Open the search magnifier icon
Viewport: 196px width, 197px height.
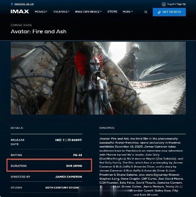(x=146, y=12)
